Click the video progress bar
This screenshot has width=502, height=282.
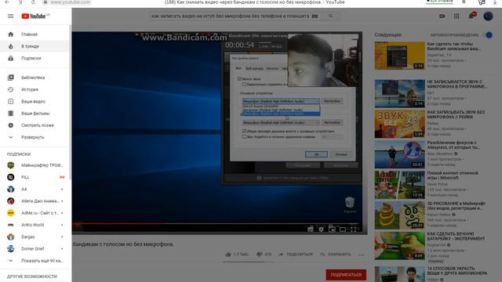pos(217,223)
